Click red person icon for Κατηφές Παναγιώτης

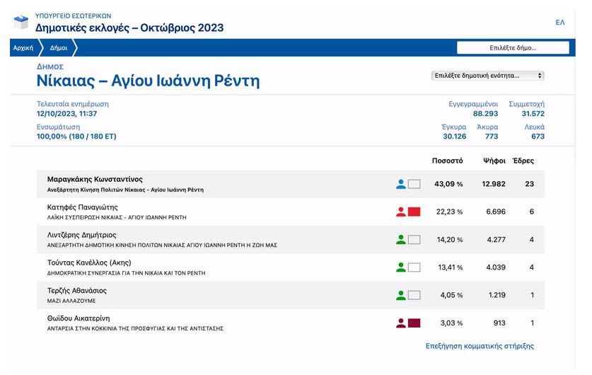(401, 212)
